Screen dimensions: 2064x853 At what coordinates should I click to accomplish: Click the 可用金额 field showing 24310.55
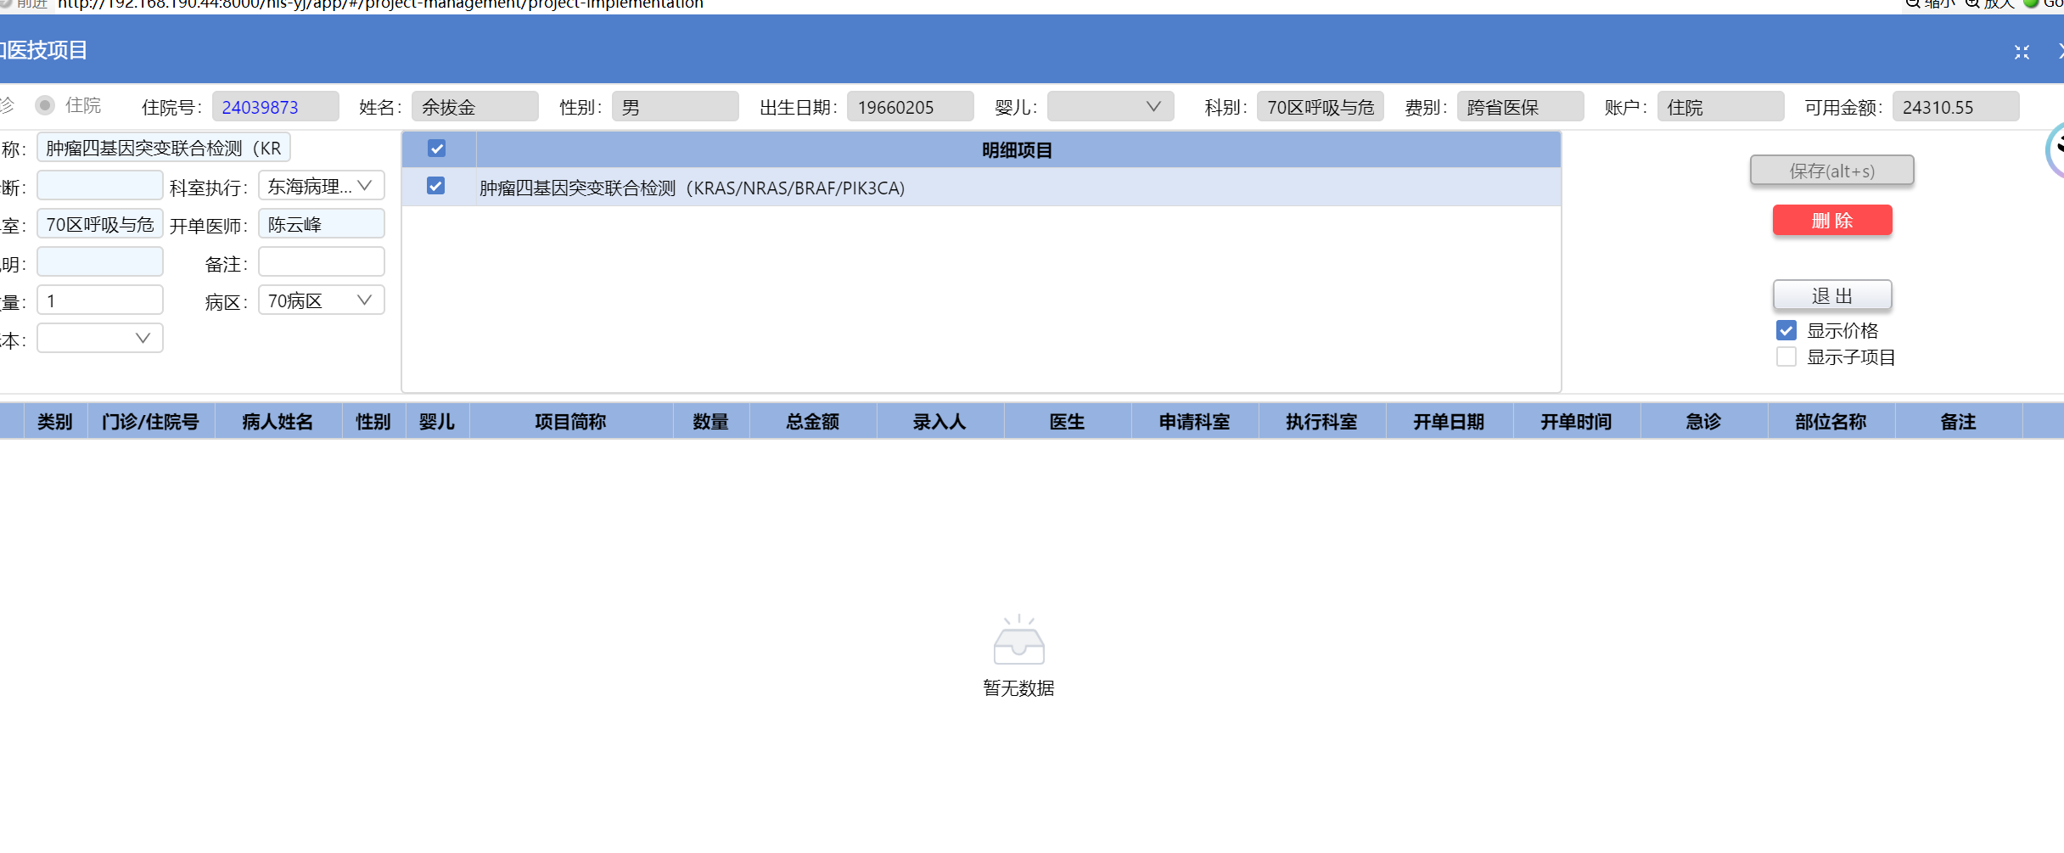point(1955,107)
